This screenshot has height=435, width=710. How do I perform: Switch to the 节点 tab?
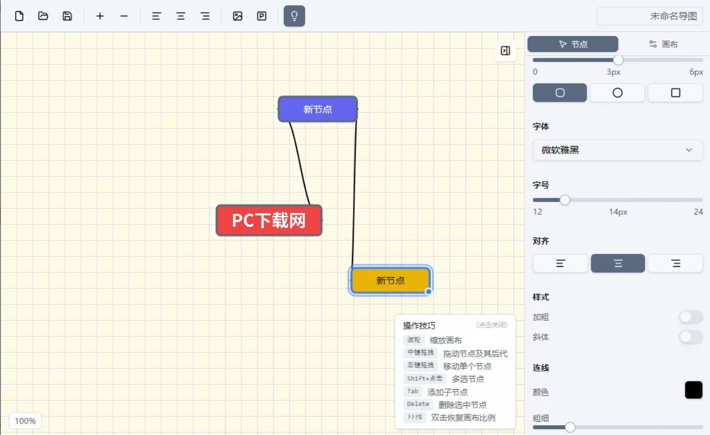(573, 44)
